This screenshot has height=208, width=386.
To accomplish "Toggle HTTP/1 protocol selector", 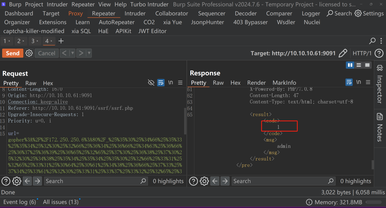I will coord(362,53).
